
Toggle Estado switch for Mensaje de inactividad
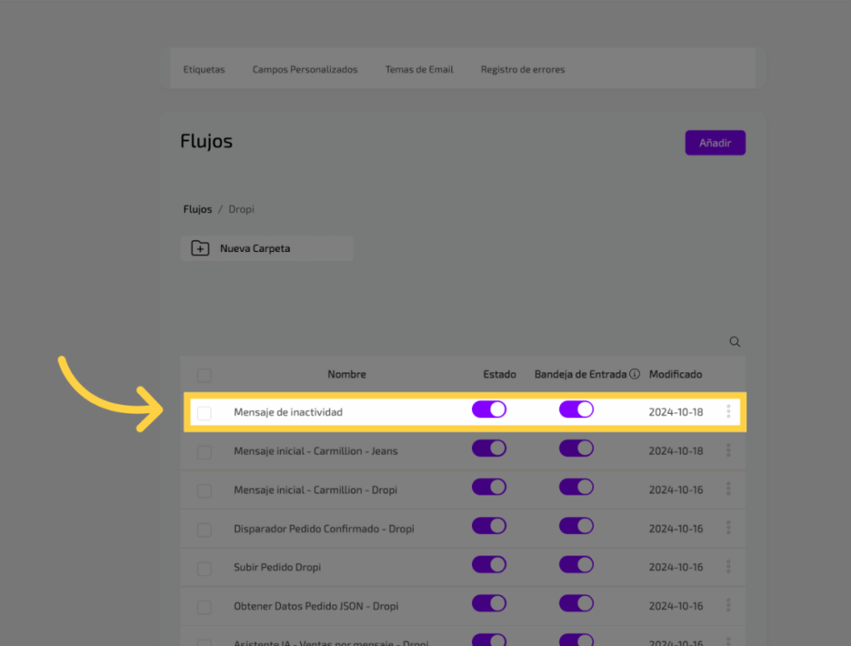489,410
